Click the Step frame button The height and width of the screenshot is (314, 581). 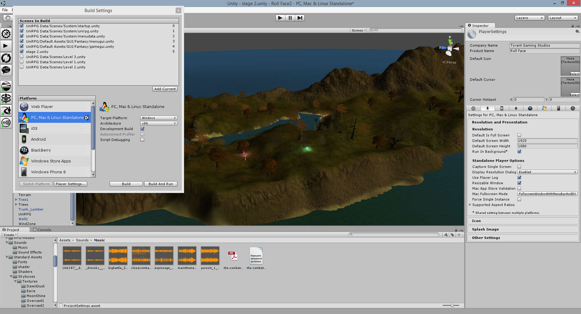tap(299, 18)
